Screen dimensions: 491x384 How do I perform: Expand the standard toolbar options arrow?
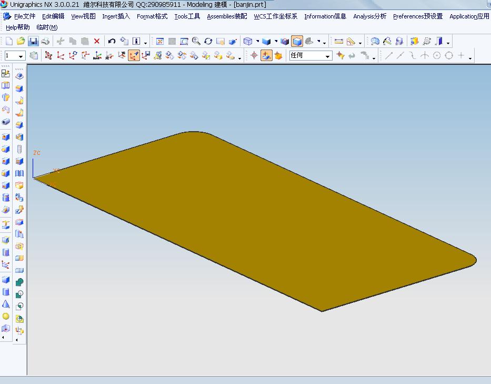146,43
